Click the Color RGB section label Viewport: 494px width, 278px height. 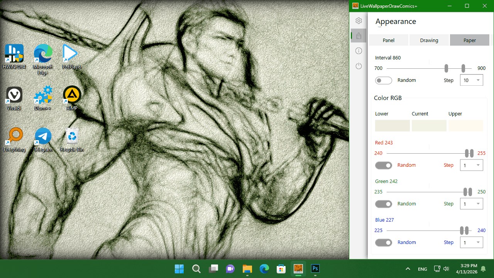click(388, 98)
